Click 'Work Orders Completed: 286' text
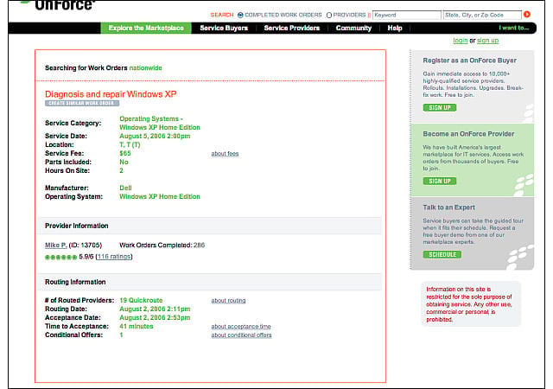This screenshot has width=553, height=389. pos(162,245)
